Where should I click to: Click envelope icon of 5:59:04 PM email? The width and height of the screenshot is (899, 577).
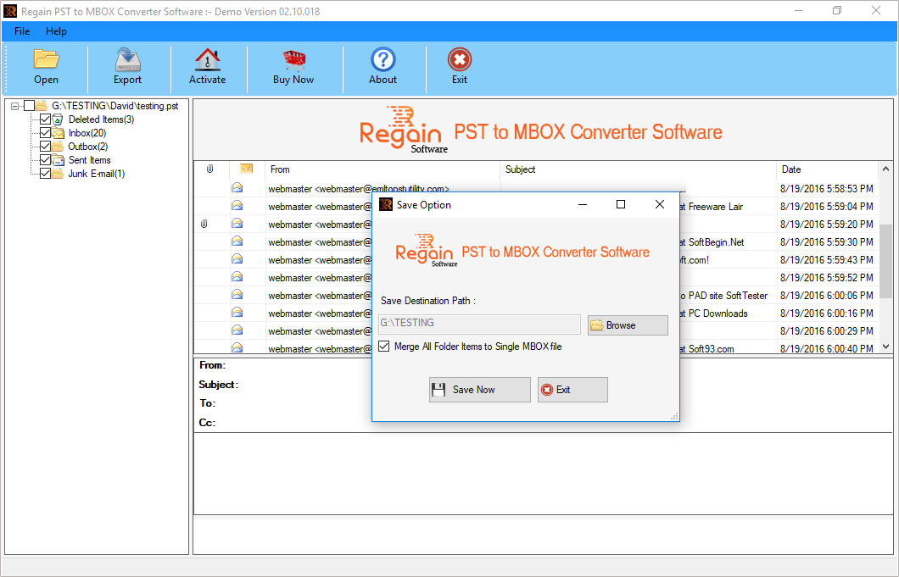tap(237, 206)
